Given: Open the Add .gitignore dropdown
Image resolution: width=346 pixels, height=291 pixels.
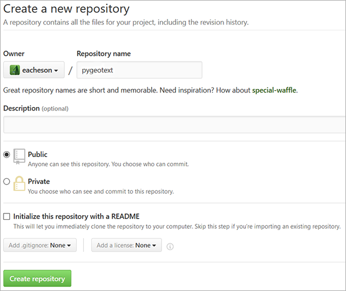Looking at the screenshot, I should 40,245.
